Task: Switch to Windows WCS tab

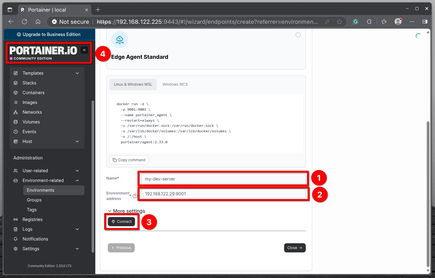Action: (x=175, y=84)
